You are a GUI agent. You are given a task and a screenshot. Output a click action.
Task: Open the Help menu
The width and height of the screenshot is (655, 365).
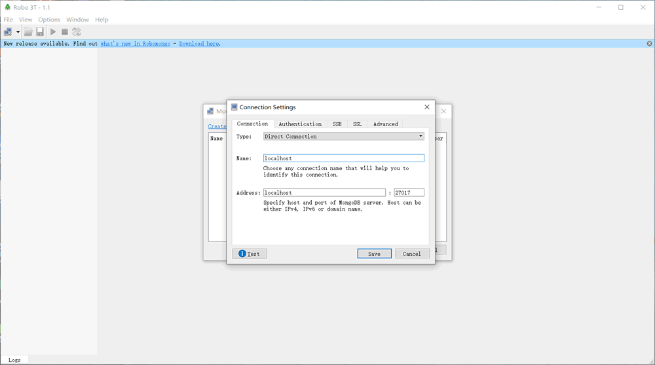(102, 20)
